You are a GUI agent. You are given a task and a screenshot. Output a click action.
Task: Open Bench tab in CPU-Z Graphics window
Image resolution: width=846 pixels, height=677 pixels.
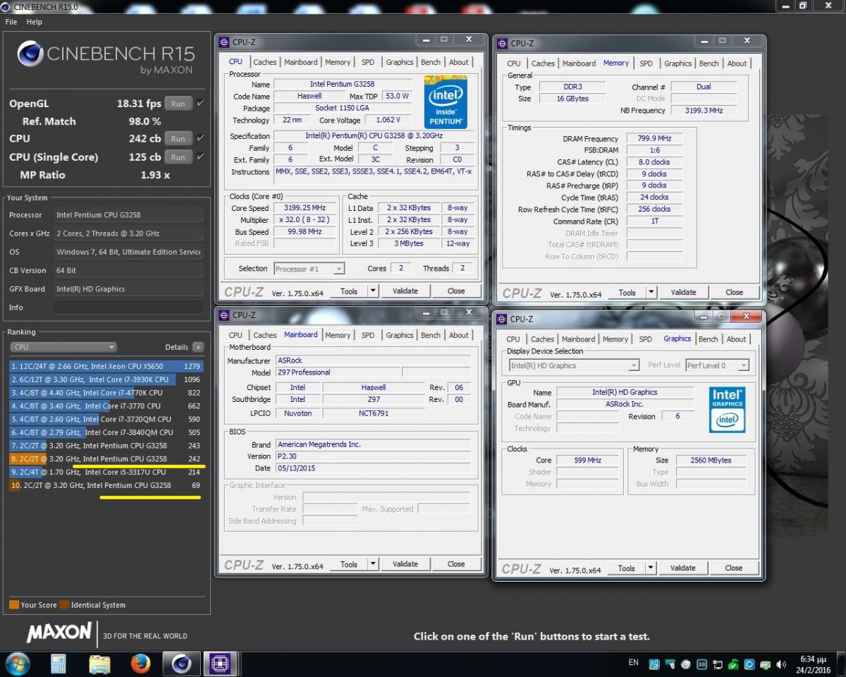point(708,339)
